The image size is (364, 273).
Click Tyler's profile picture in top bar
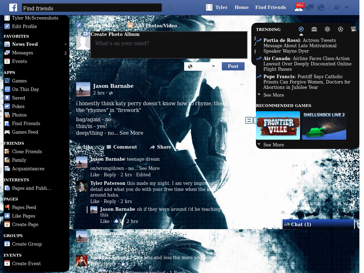tap(209, 7)
